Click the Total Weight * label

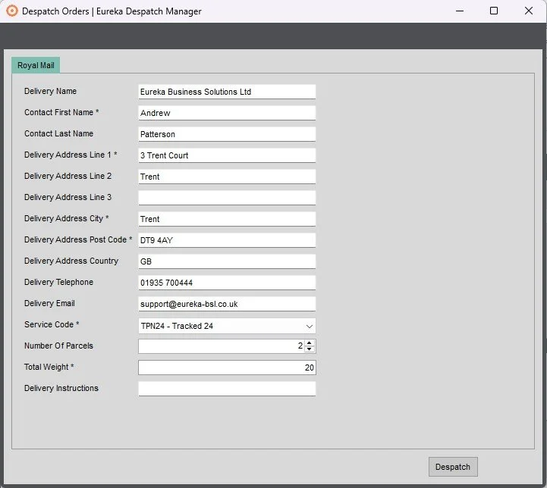49,367
